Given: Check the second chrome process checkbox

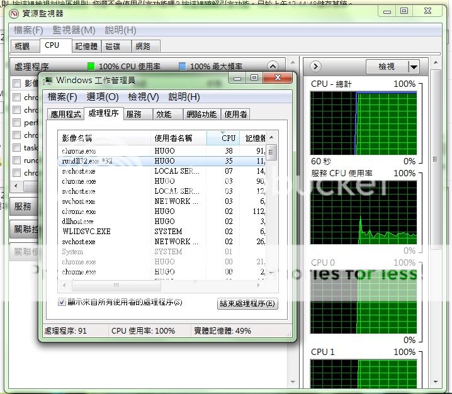Looking at the screenshot, I should pos(17,110).
